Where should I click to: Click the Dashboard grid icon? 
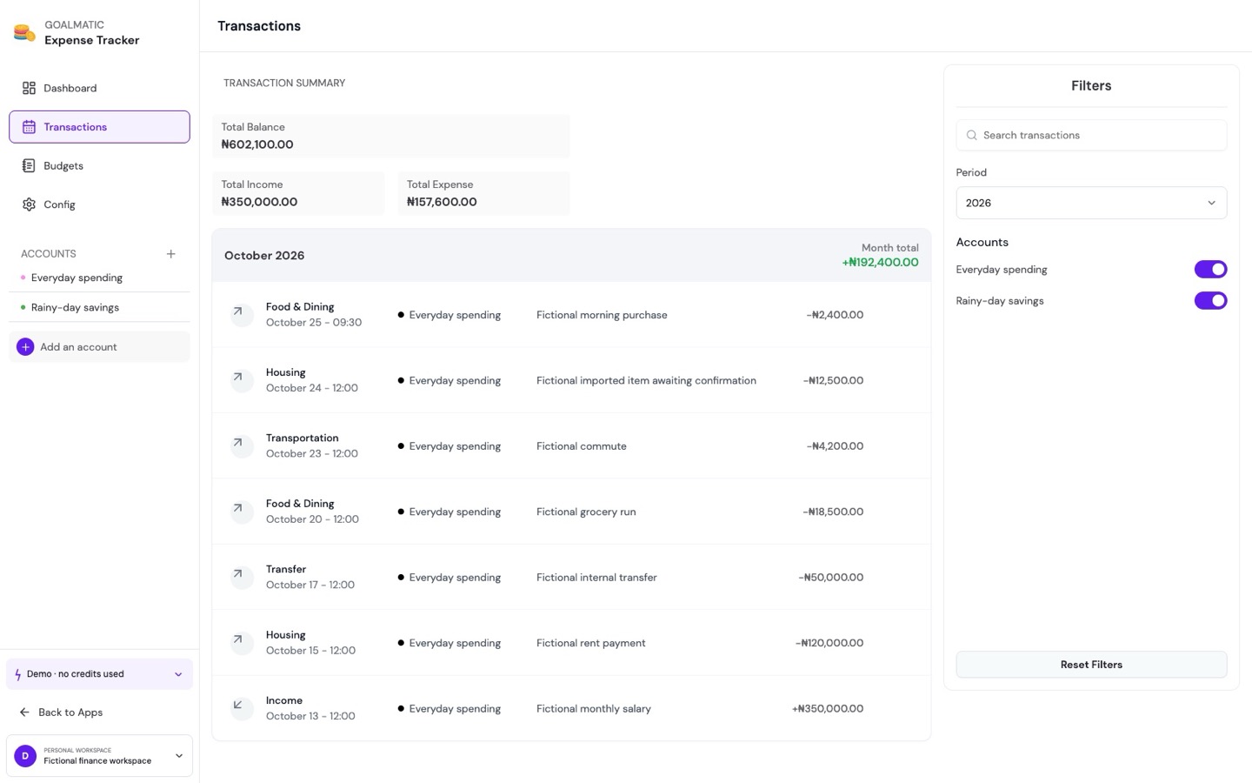coord(29,88)
